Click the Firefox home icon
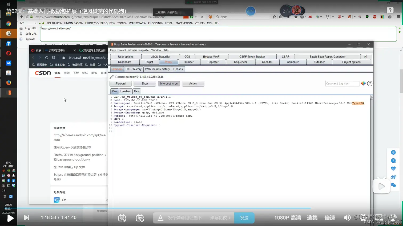Viewport: 403px width, 226px height. pyautogui.click(x=296, y=17)
